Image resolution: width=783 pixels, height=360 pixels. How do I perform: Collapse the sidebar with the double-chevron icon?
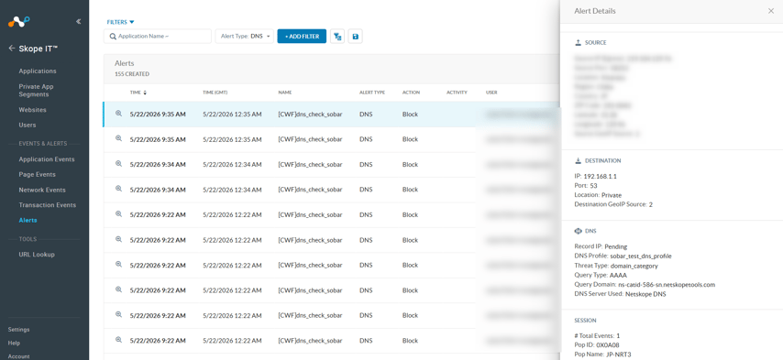(79, 21)
